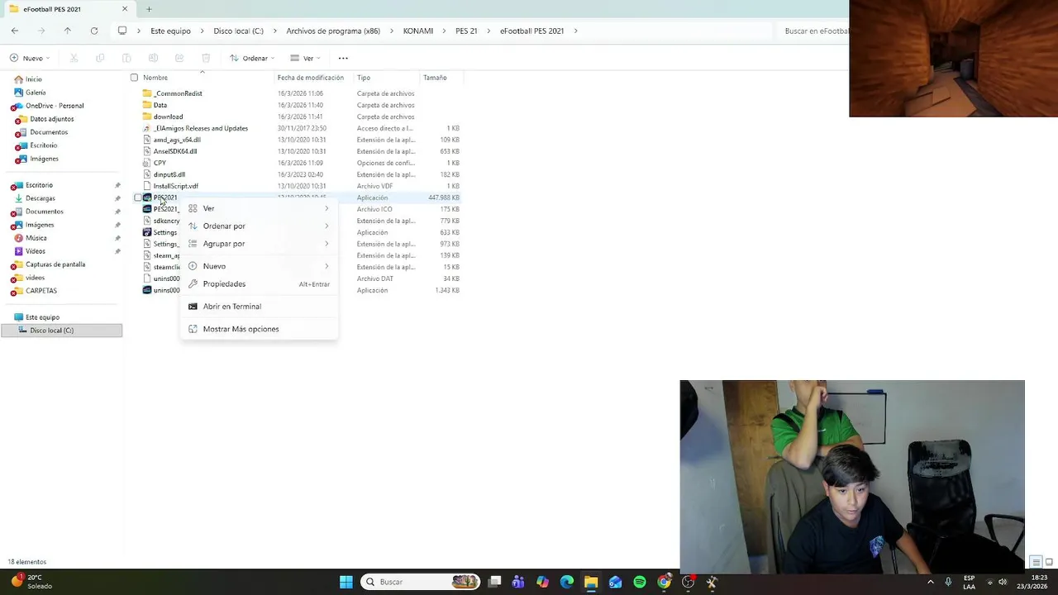Select the _CommonRedist folder

(x=178, y=93)
